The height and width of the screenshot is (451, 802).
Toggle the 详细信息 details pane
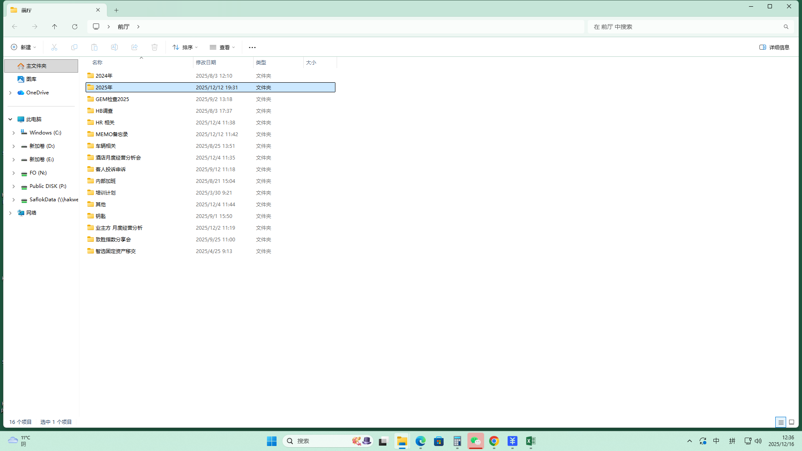click(774, 47)
